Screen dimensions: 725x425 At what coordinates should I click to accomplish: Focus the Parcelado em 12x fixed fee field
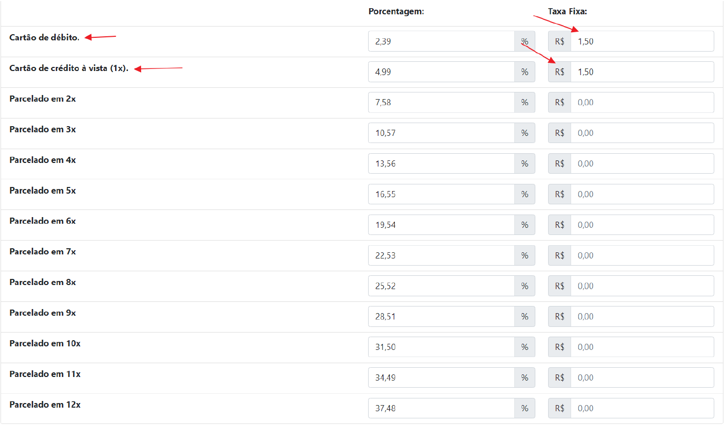point(642,409)
